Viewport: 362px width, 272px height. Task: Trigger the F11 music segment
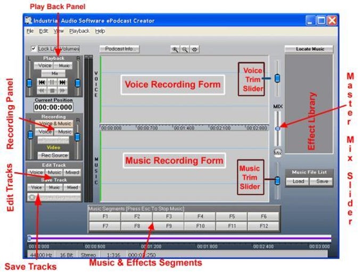232,226
